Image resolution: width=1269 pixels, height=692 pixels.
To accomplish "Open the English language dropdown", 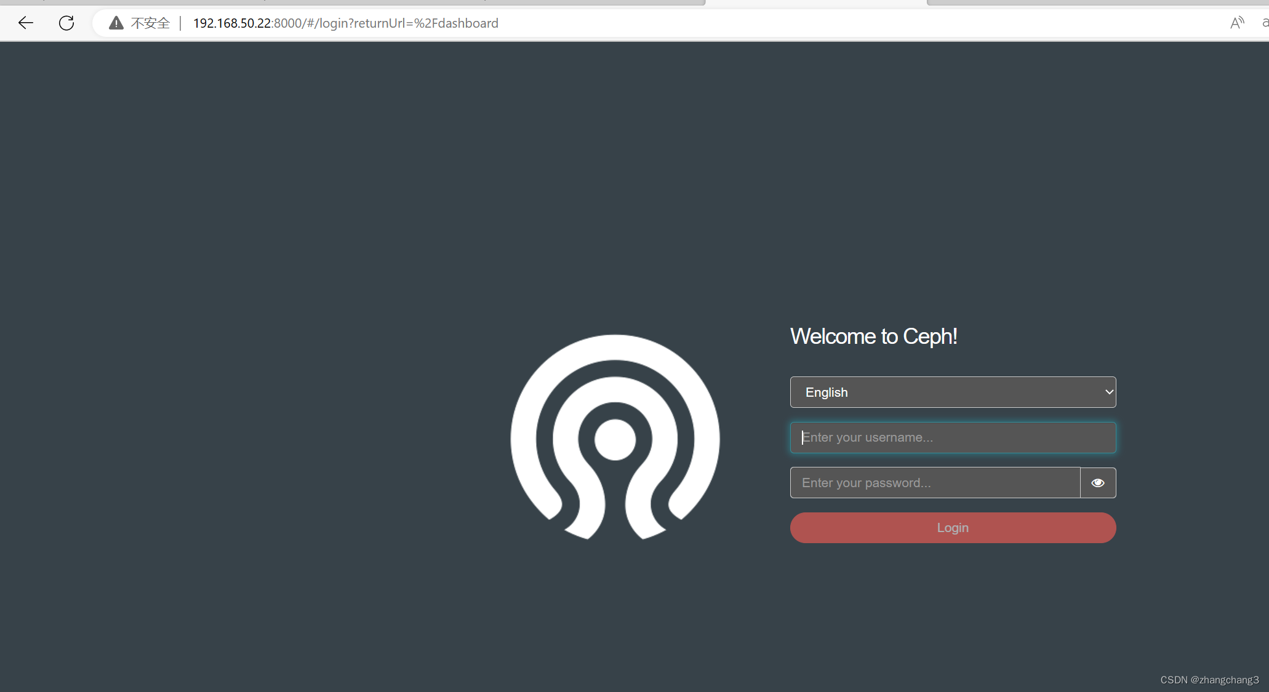I will [x=952, y=392].
